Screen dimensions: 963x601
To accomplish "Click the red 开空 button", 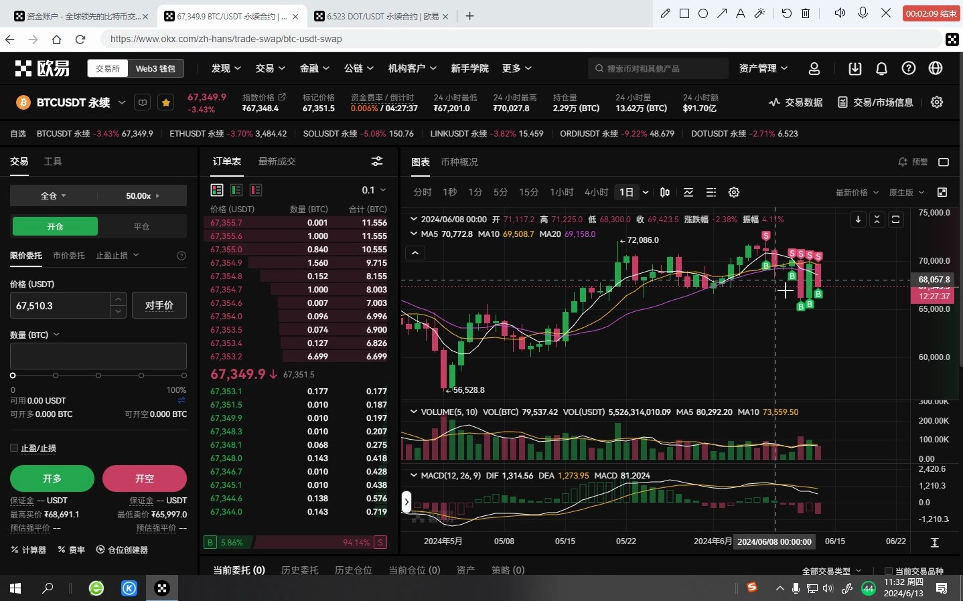I will (145, 479).
